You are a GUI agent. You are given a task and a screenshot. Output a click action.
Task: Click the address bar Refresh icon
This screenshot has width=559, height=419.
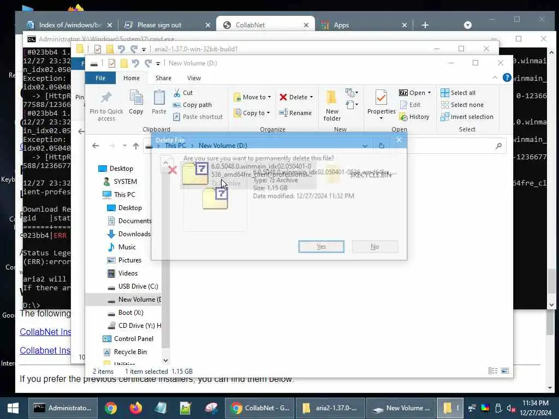click(382, 146)
